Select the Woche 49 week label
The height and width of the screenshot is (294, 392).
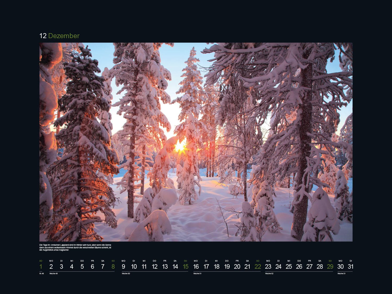click(x=53, y=274)
